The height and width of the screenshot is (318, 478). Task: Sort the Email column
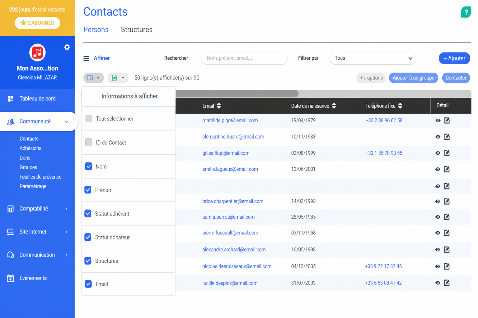[x=219, y=106]
